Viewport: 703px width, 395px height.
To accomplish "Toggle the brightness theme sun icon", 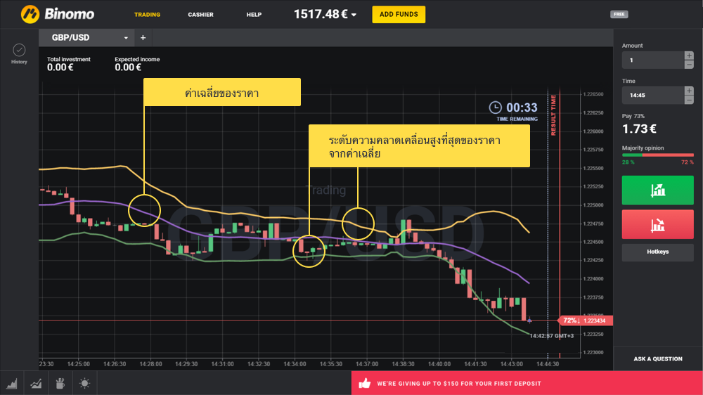I will coord(84,384).
